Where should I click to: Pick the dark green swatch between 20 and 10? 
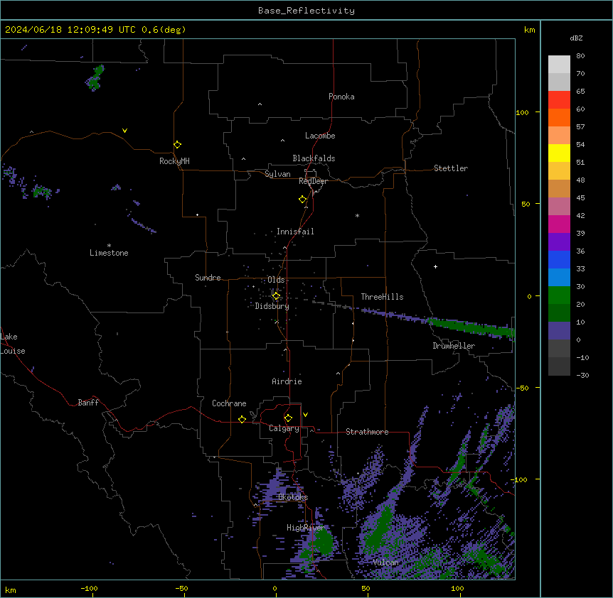(x=559, y=313)
